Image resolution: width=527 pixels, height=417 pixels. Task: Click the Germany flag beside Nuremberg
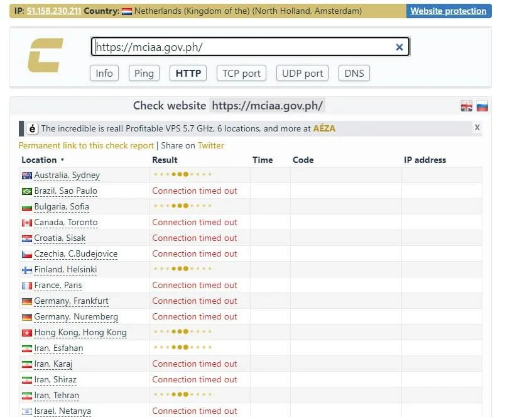coord(27,317)
